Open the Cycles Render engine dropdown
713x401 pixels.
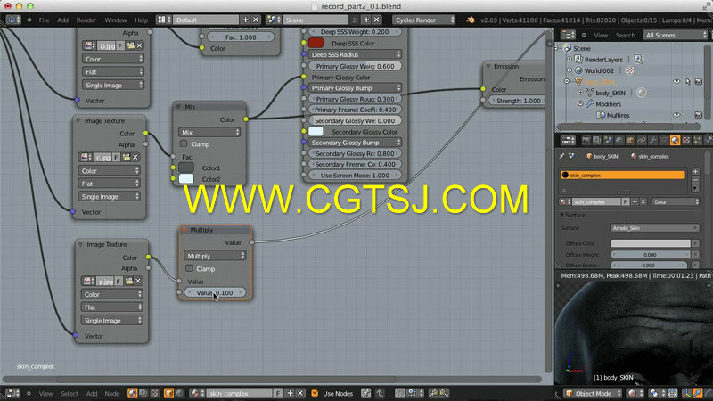[424, 20]
